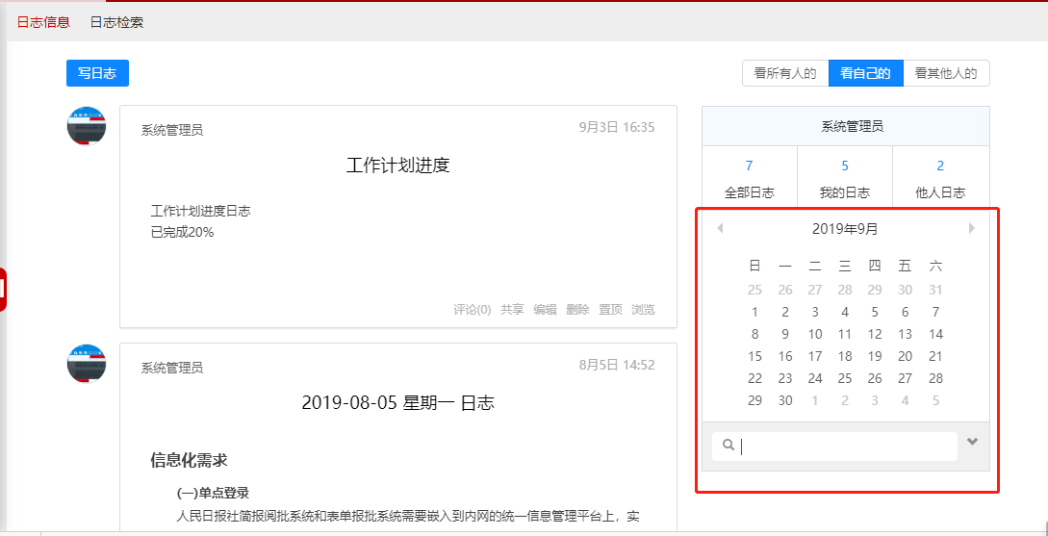Select 看其他人的 view option
The height and width of the screenshot is (536, 1048).
tap(946, 73)
